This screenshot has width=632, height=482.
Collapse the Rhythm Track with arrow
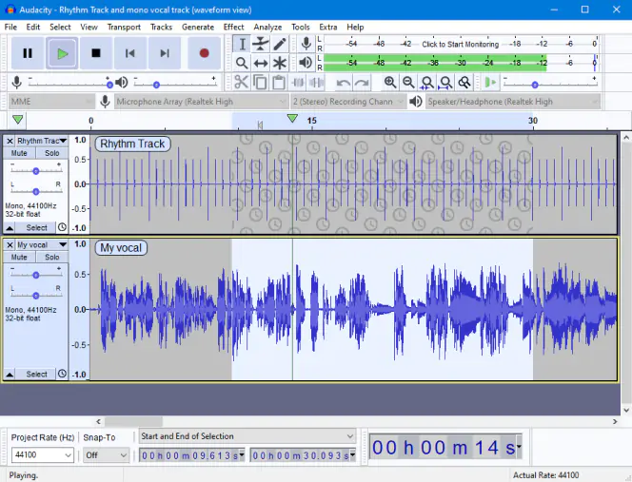10,228
